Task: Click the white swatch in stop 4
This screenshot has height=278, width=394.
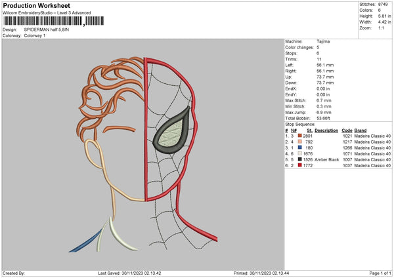Action: (299, 153)
